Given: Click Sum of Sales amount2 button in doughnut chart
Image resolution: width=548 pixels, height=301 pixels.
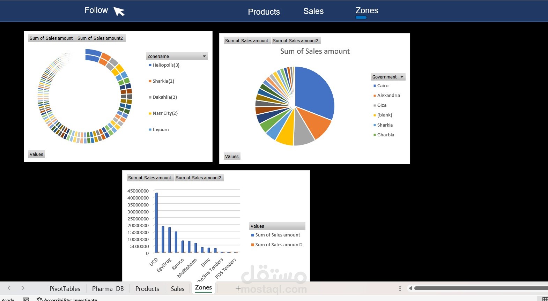Looking at the screenshot, I should coord(100,38).
